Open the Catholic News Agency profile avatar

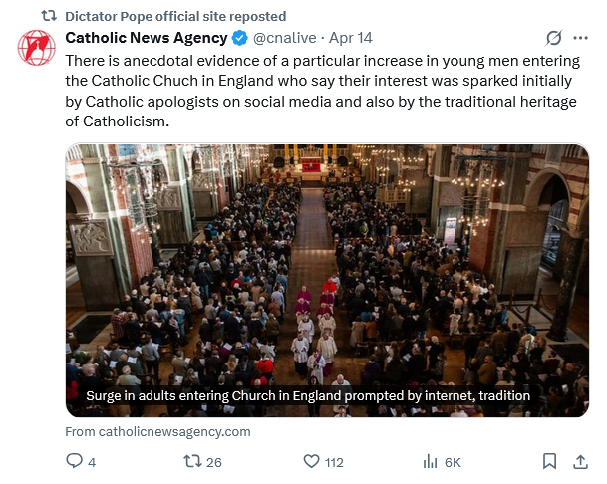tap(37, 48)
